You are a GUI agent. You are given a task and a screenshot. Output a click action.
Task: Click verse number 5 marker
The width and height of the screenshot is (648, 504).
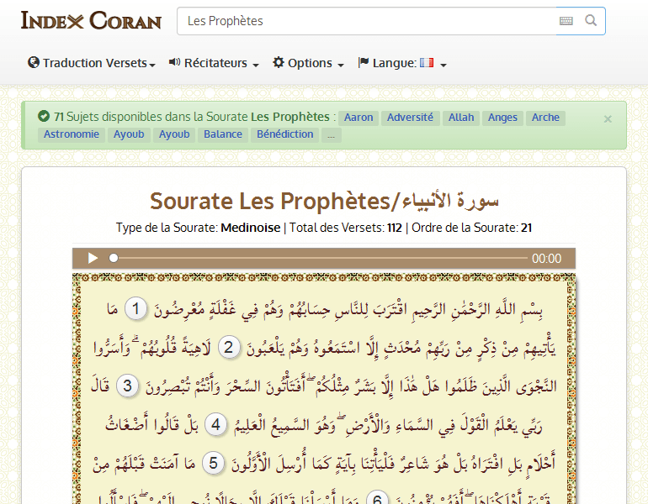(x=214, y=464)
